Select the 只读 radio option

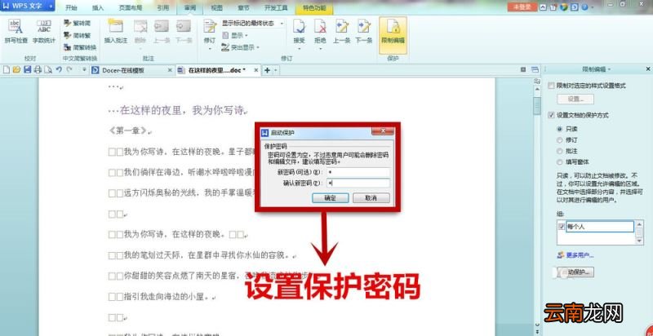(560, 129)
